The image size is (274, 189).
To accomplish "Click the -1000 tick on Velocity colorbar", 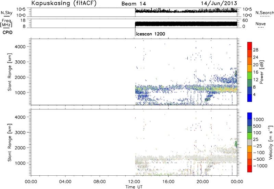I will pyautogui.click(x=260, y=166).
